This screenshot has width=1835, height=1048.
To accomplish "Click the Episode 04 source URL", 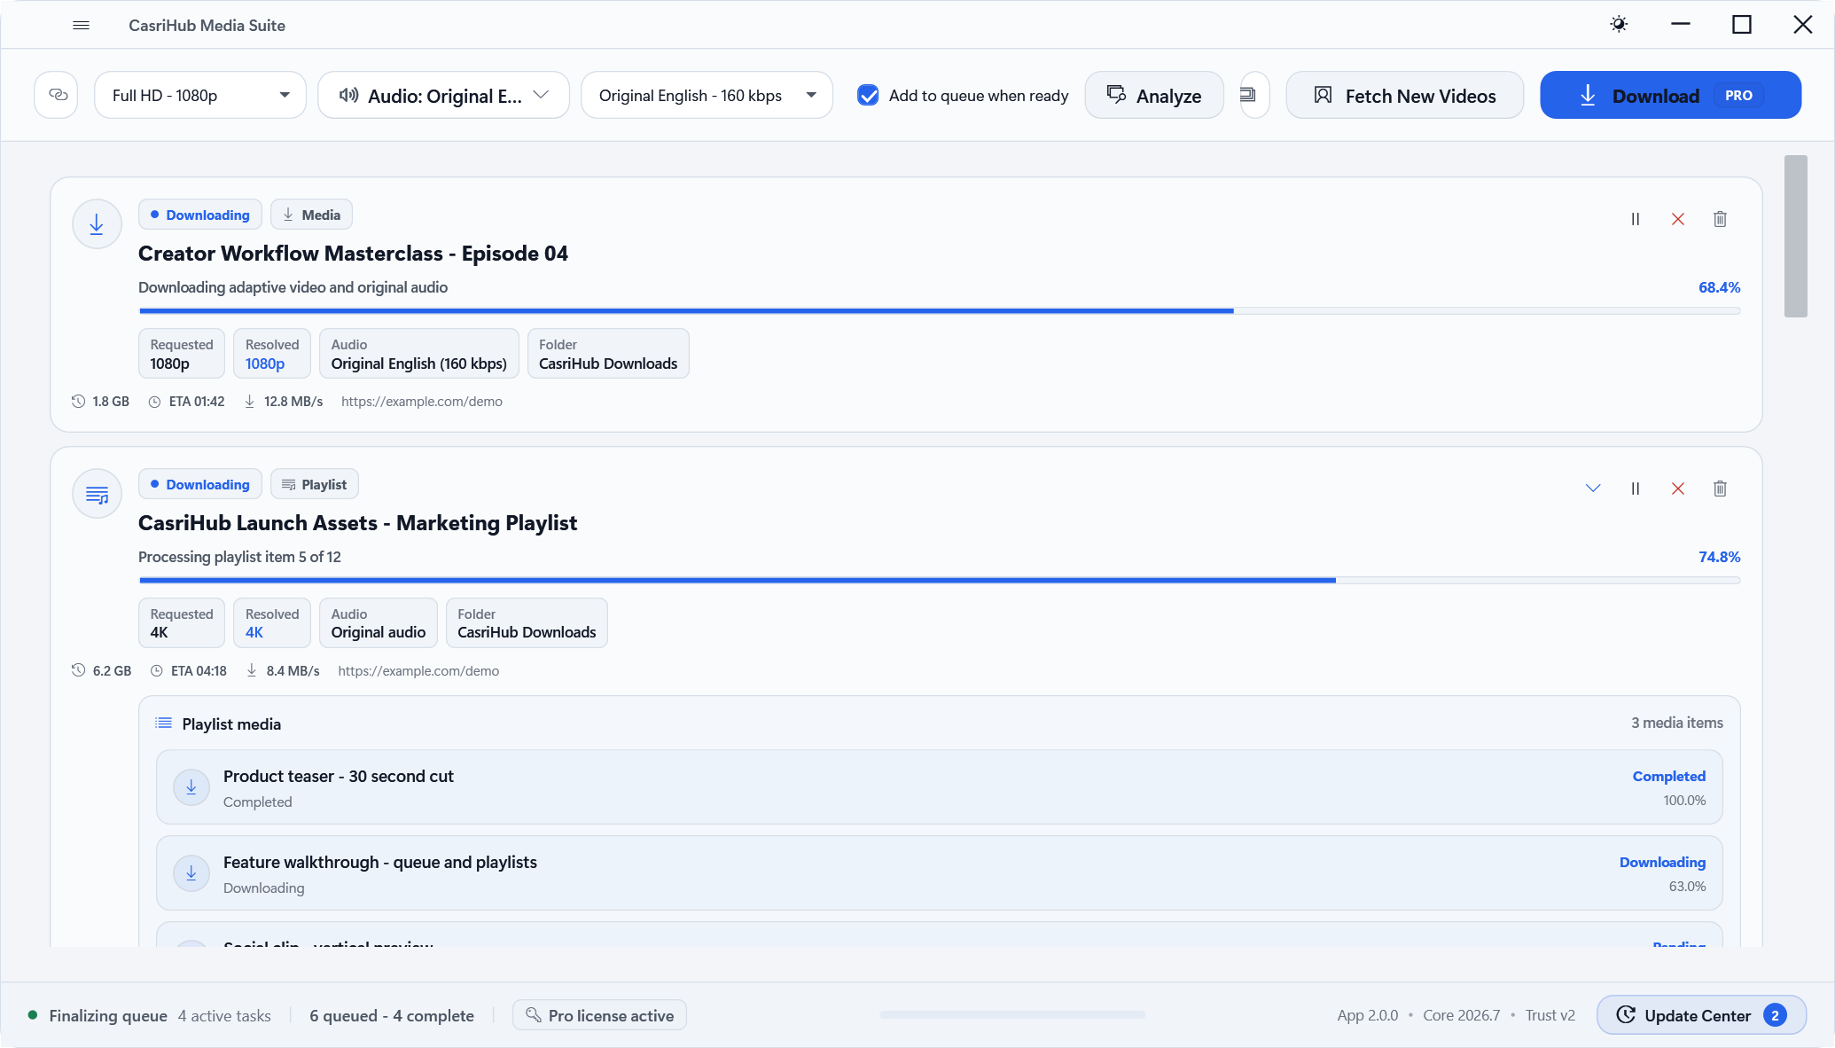I will pyautogui.click(x=422, y=402).
